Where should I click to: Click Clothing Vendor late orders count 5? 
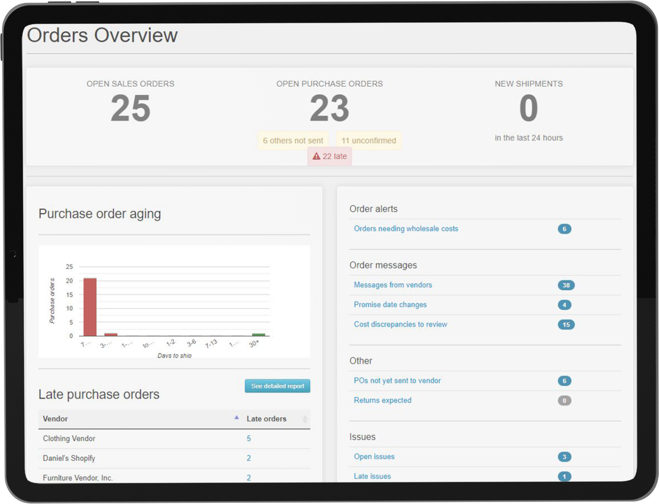pyautogui.click(x=249, y=438)
